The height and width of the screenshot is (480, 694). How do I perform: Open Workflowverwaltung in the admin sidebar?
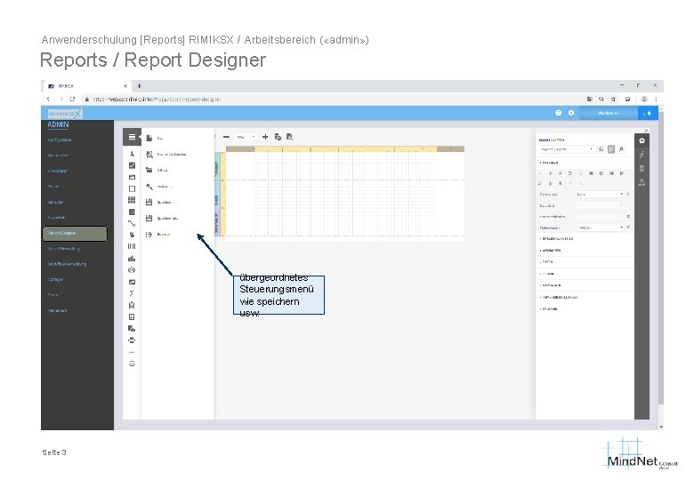point(68,264)
